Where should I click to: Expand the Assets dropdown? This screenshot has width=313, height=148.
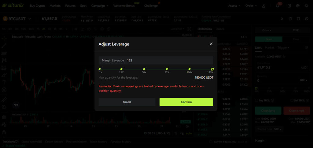[234, 6]
